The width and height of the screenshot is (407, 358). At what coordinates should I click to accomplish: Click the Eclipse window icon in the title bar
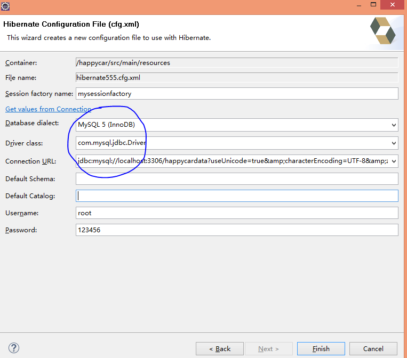point(5,6)
